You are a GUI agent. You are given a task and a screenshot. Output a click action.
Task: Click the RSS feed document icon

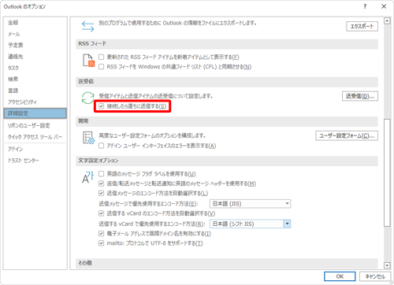[89, 61]
